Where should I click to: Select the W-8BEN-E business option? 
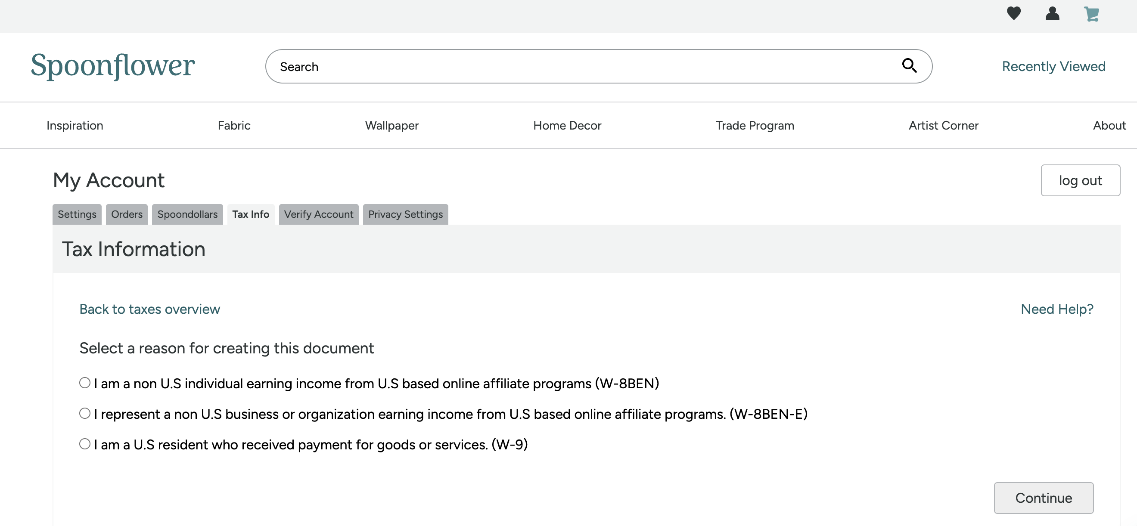85,413
